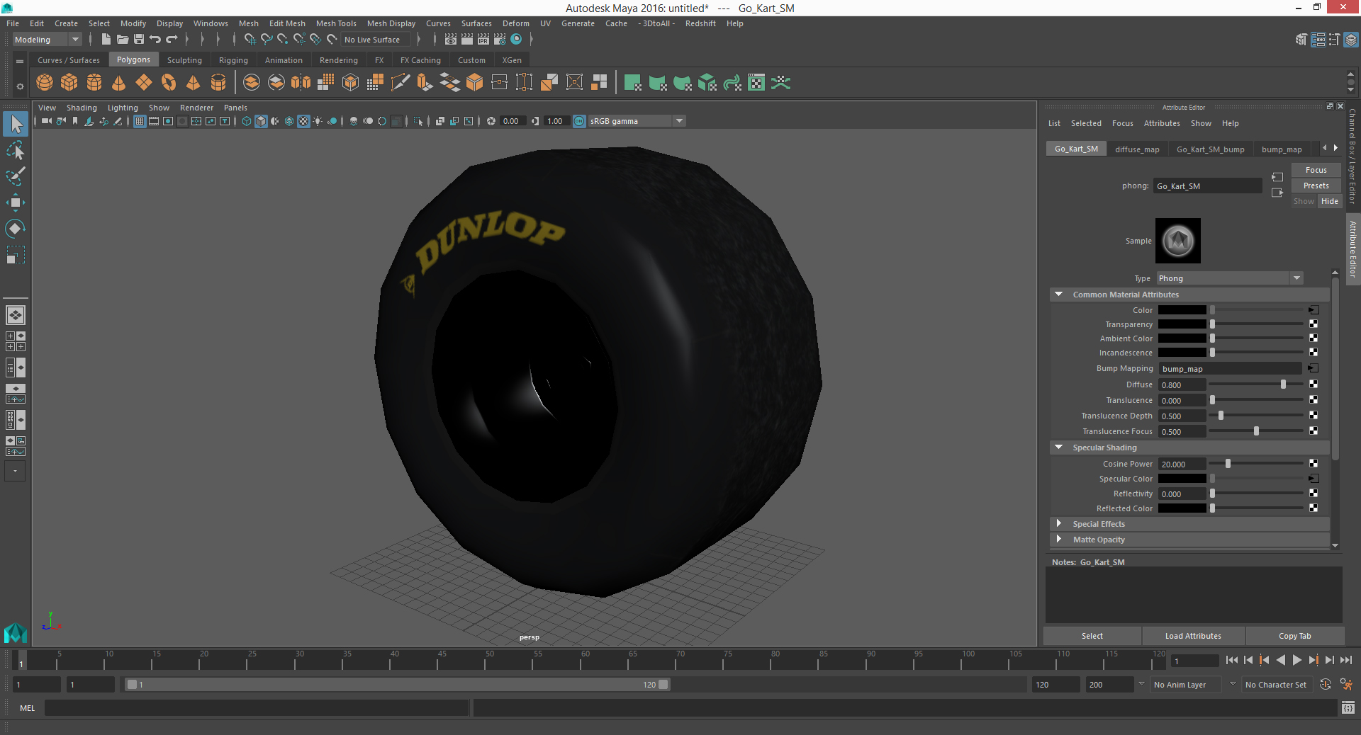
Task: Activate the Scale tool in toolbox
Action: point(16,255)
